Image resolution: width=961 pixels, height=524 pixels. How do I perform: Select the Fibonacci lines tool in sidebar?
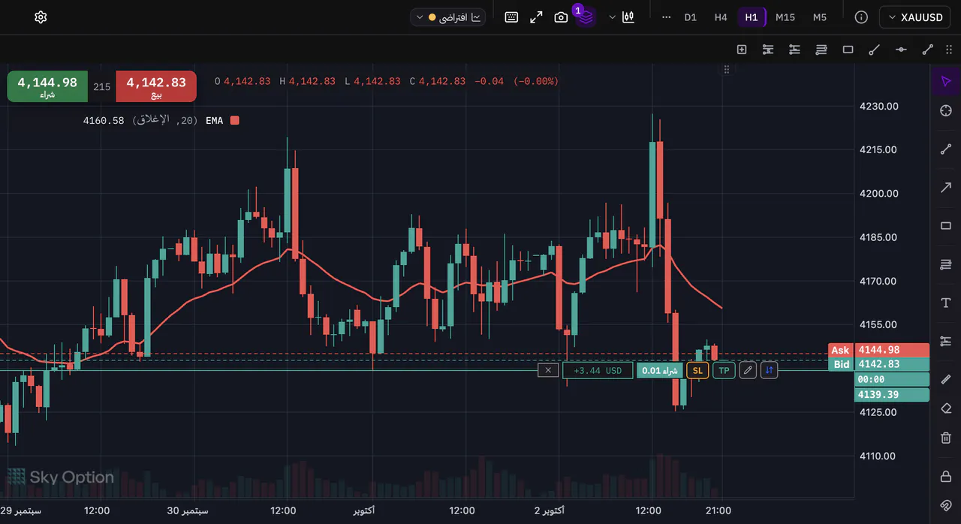pyautogui.click(x=946, y=264)
